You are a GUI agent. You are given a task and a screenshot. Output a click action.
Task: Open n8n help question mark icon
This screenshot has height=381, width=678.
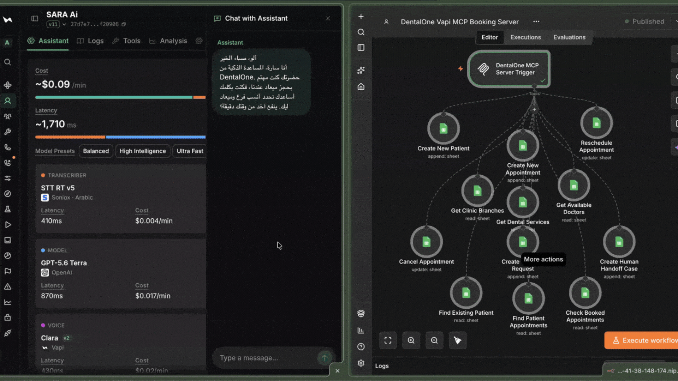(361, 347)
